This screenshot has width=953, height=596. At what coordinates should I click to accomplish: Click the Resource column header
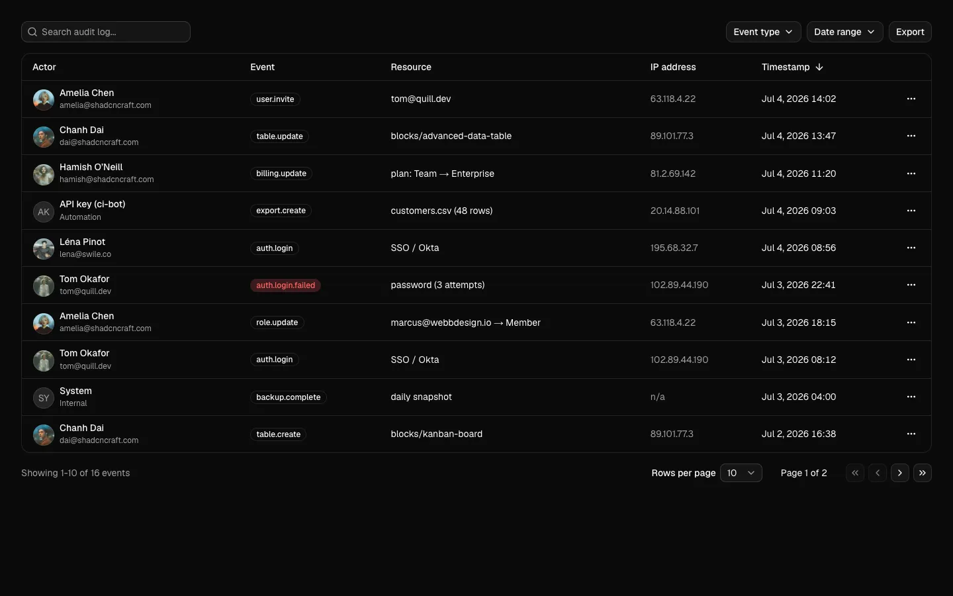(x=411, y=67)
